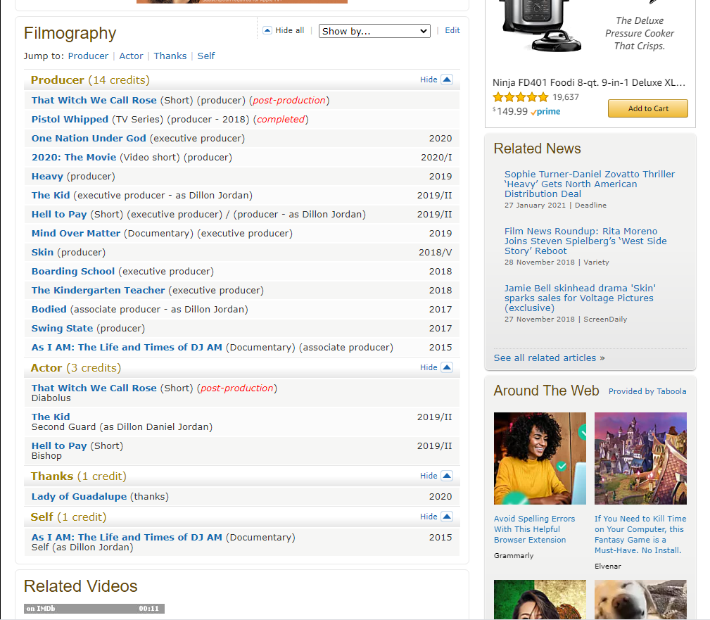The width and height of the screenshot is (710, 620).
Task: Open Elvenar Kill Time fantasy game ad link
Action: point(640,534)
